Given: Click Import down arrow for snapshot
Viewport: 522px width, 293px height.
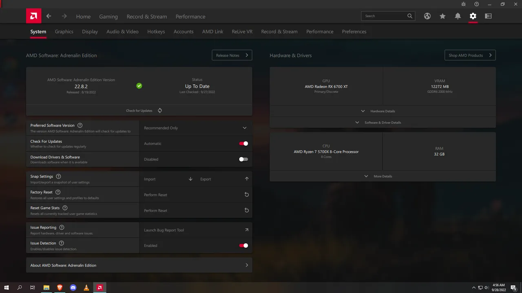Looking at the screenshot, I should point(190,179).
